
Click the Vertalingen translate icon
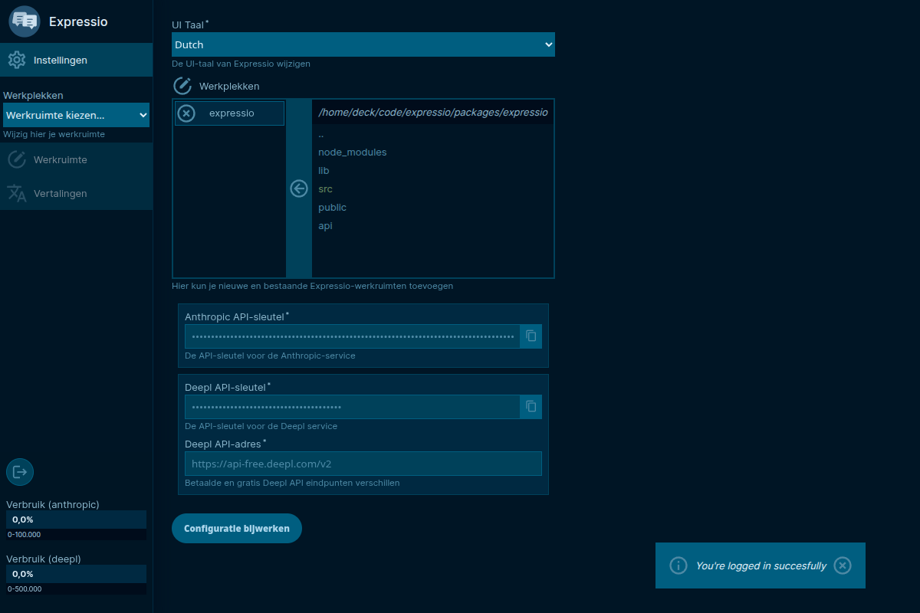[x=17, y=193]
